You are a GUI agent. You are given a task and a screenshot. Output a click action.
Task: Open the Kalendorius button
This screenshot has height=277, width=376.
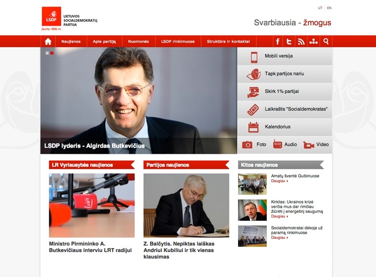pos(285,127)
